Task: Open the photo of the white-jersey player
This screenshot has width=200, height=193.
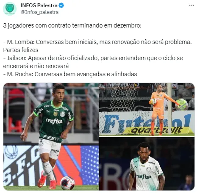Action: pos(147,164)
